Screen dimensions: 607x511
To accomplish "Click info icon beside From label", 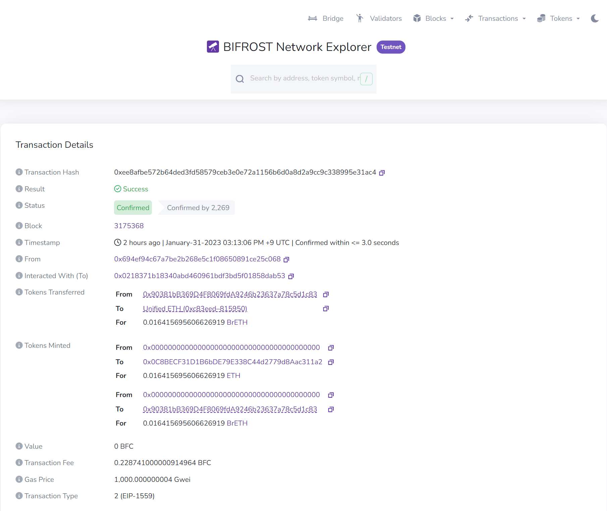I will [x=19, y=259].
